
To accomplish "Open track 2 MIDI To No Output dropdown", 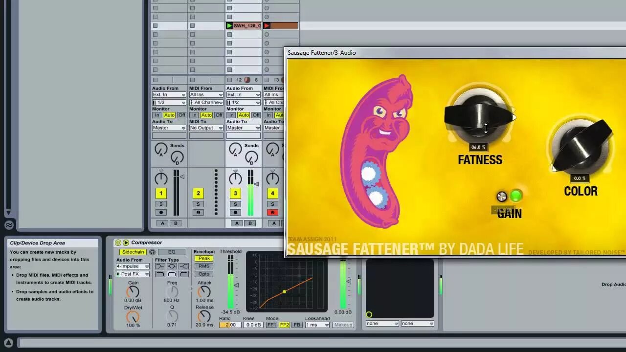I will pos(206,128).
